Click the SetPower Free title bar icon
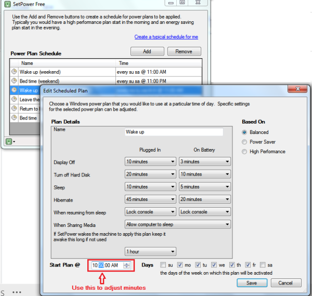 click(x=8, y=4)
